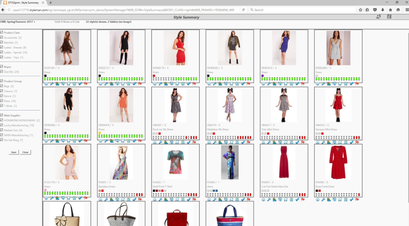
Task: Click wrench icon under style DS201361
Action: point(52,84)
